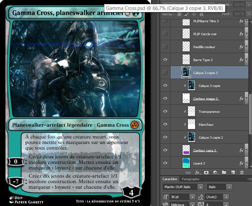Click the font size icon

pyautogui.click(x=166, y=197)
